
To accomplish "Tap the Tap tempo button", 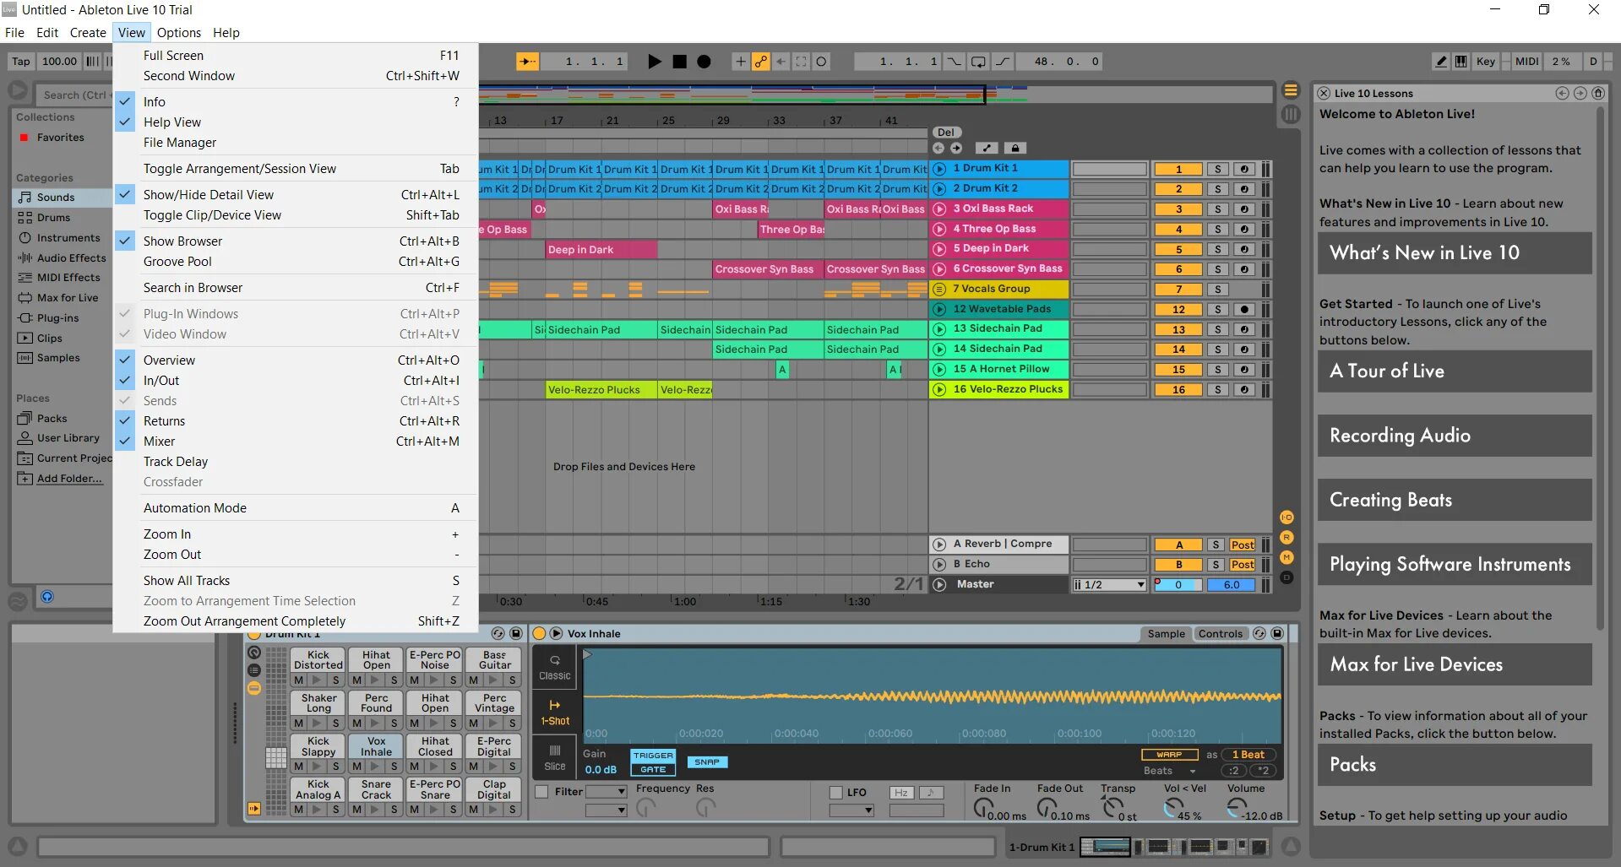I will (21, 62).
